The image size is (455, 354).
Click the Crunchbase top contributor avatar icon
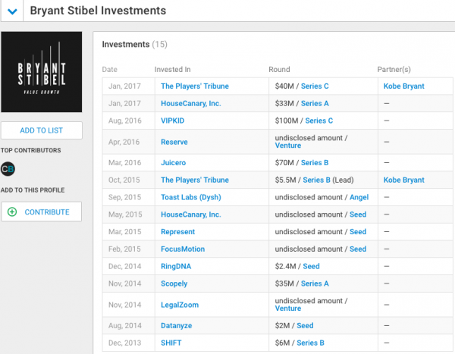[8, 169]
